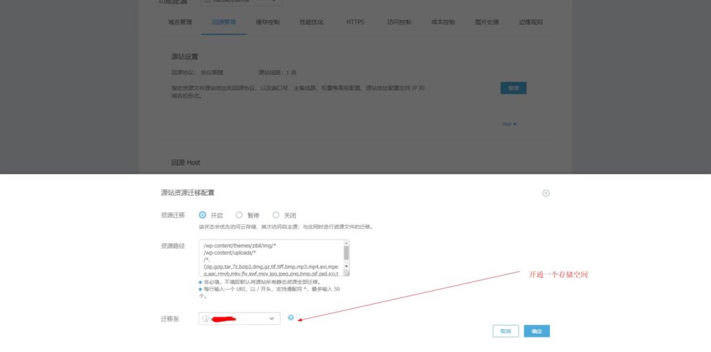The image size is (711, 352).
Task: Click the 取消 button in the dialog
Action: point(505,331)
